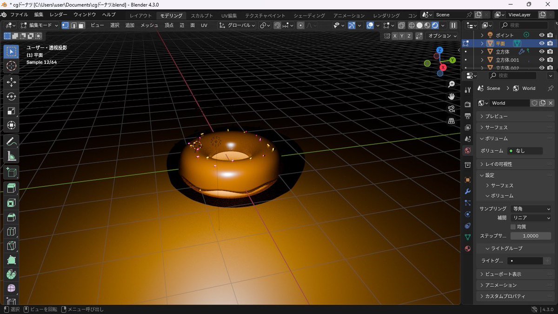Screen dimensions: 558x314
Task: Expand the ビューポート表示 panel
Action: 515,274
